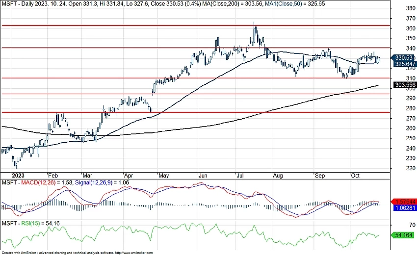Click the 370 price axis label

click(411, 18)
